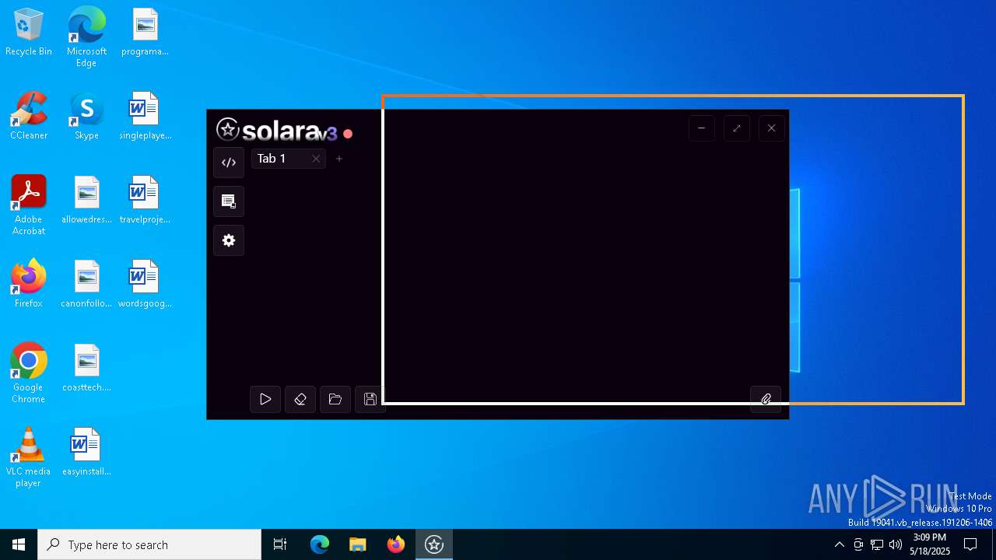Close the Solara window
Image resolution: width=996 pixels, height=560 pixels.
coord(772,128)
